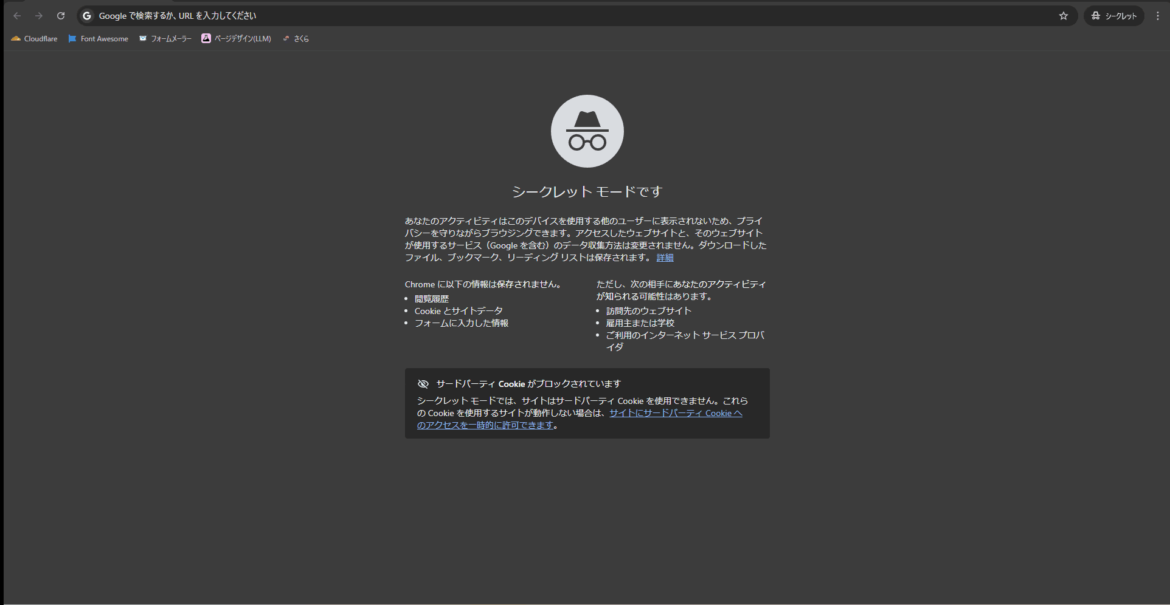Click the forward navigation arrow
Image resolution: width=1170 pixels, height=605 pixels.
coord(38,16)
